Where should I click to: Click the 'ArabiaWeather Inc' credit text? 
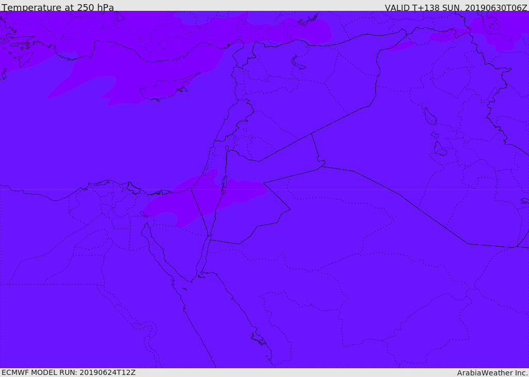point(492,373)
